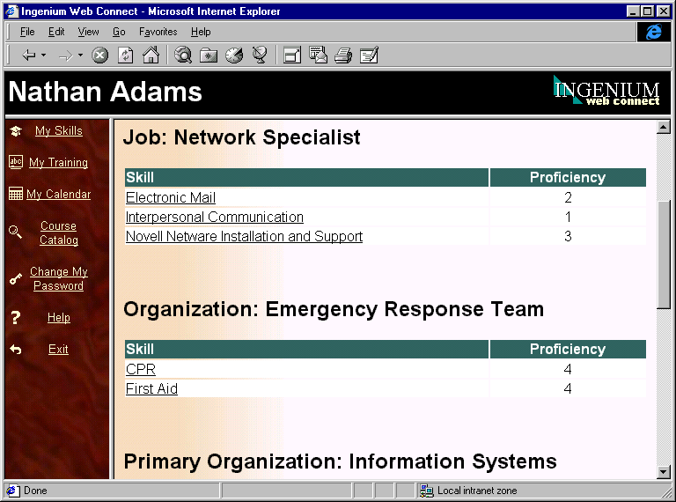Open the Novell Netware Installation and Support link
676x502 pixels.
244,237
